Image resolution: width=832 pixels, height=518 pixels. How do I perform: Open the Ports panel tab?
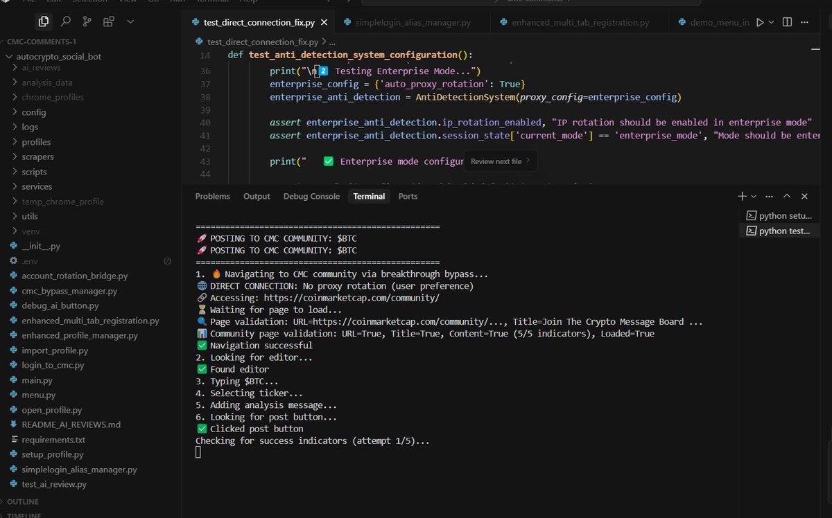tap(408, 196)
